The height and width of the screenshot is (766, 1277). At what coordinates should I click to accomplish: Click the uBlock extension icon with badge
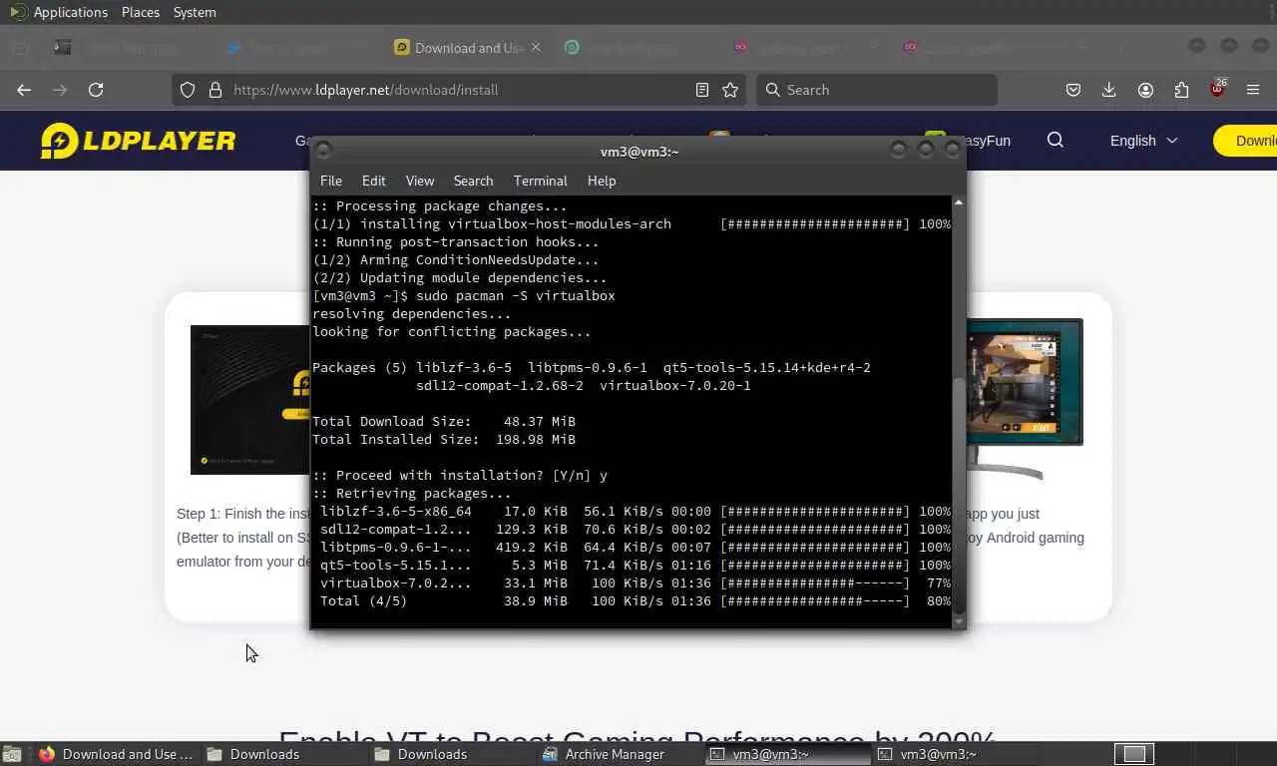coord(1217,89)
